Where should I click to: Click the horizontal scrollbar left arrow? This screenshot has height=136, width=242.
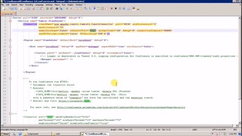point(2,125)
